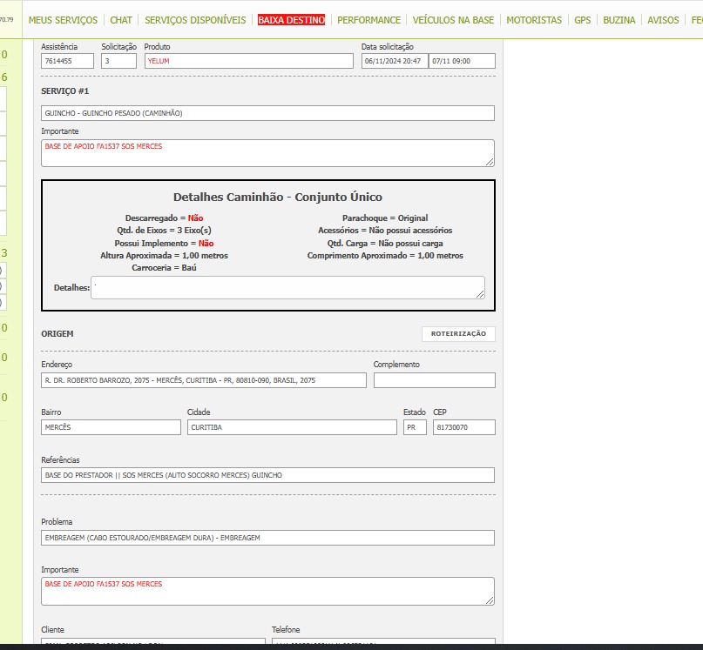703x650 pixels.
Task: Click inside the Detalhes text area
Action: click(x=287, y=287)
